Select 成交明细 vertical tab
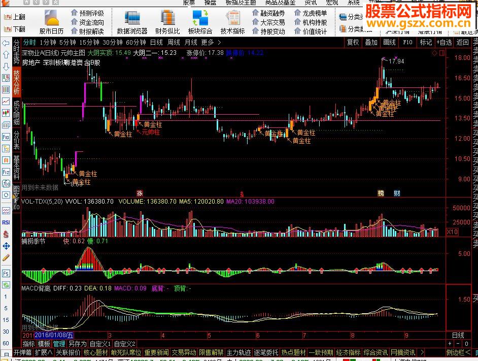The width and height of the screenshot is (478, 361). [x=16, y=113]
